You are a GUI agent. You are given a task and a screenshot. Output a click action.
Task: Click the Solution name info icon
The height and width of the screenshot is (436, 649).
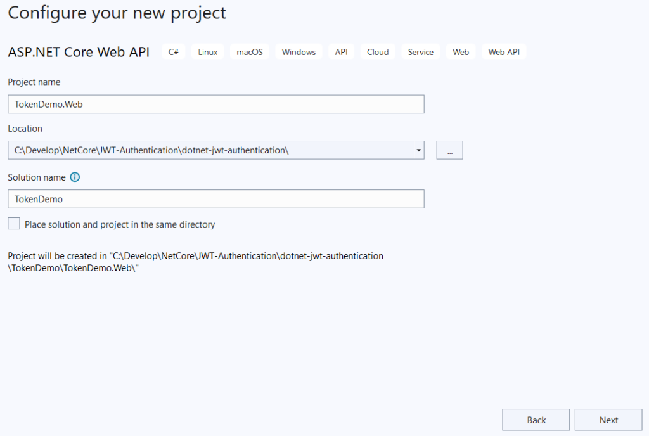(75, 177)
